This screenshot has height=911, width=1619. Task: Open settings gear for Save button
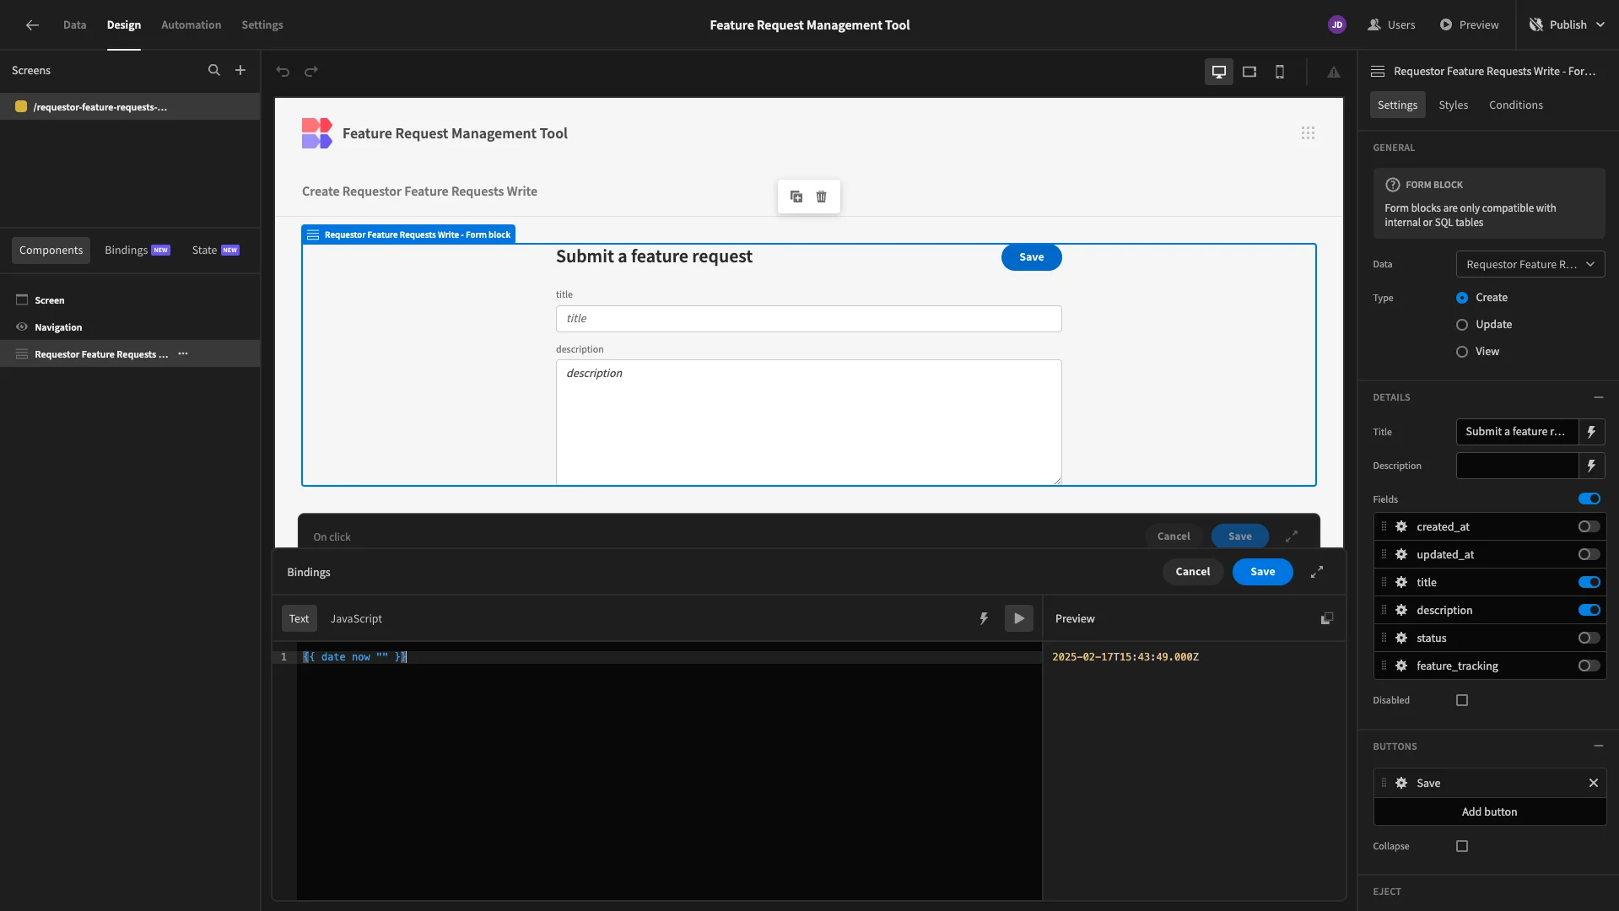(x=1401, y=783)
